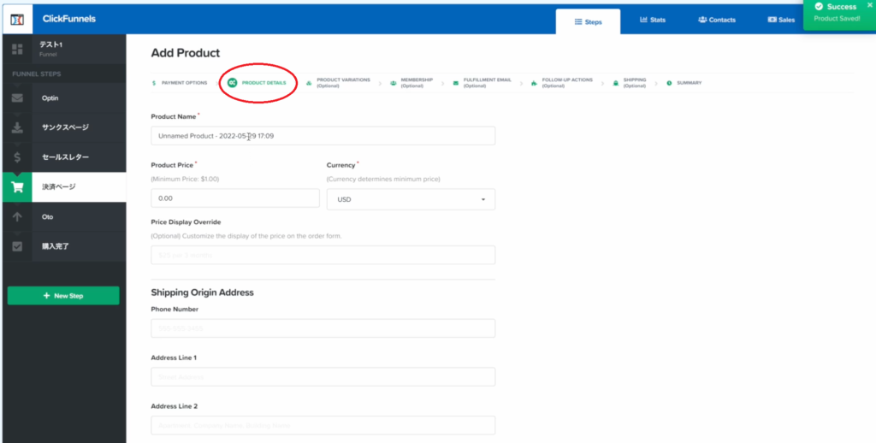Click the Fulfillment Email envelope icon
Image resolution: width=876 pixels, height=443 pixels.
pos(456,83)
